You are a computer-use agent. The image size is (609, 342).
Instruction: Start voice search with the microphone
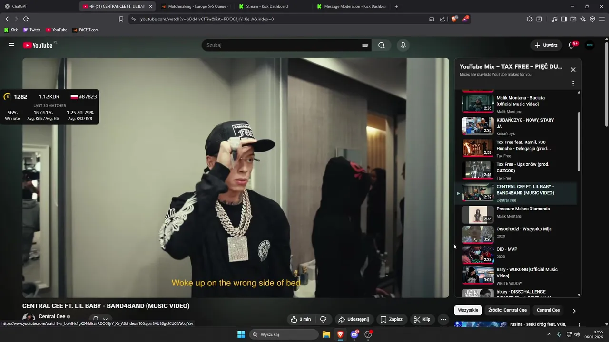[403, 45]
